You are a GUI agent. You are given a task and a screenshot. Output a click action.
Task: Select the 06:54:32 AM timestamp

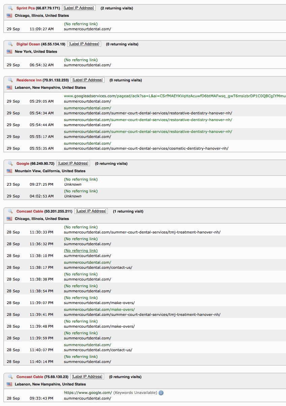pos(41,65)
